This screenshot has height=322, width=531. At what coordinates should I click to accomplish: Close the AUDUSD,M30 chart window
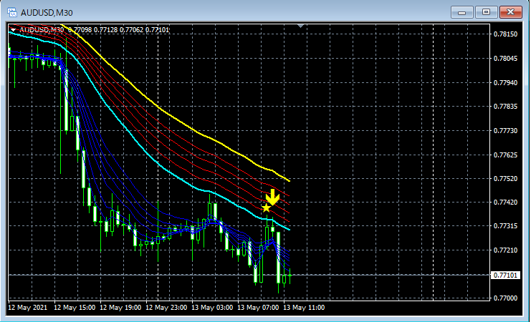(x=511, y=12)
